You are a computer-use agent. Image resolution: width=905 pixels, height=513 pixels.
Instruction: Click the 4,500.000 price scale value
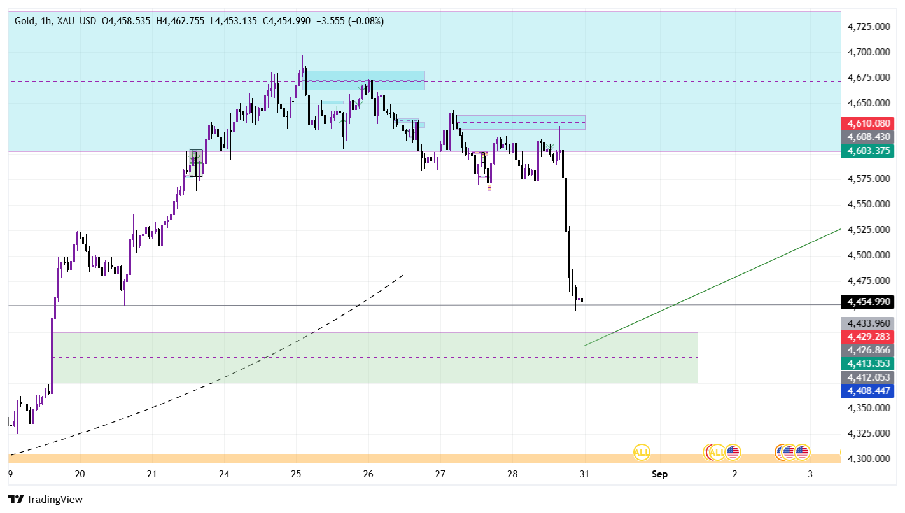point(869,255)
